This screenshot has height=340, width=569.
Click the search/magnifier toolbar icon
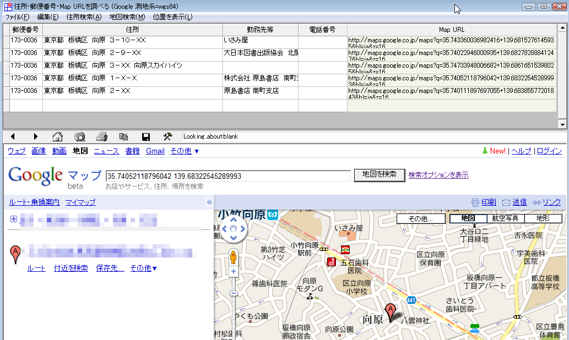point(79,136)
